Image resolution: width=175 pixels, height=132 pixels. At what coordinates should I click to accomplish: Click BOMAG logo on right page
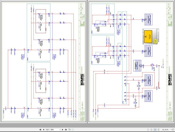[x=170, y=80]
